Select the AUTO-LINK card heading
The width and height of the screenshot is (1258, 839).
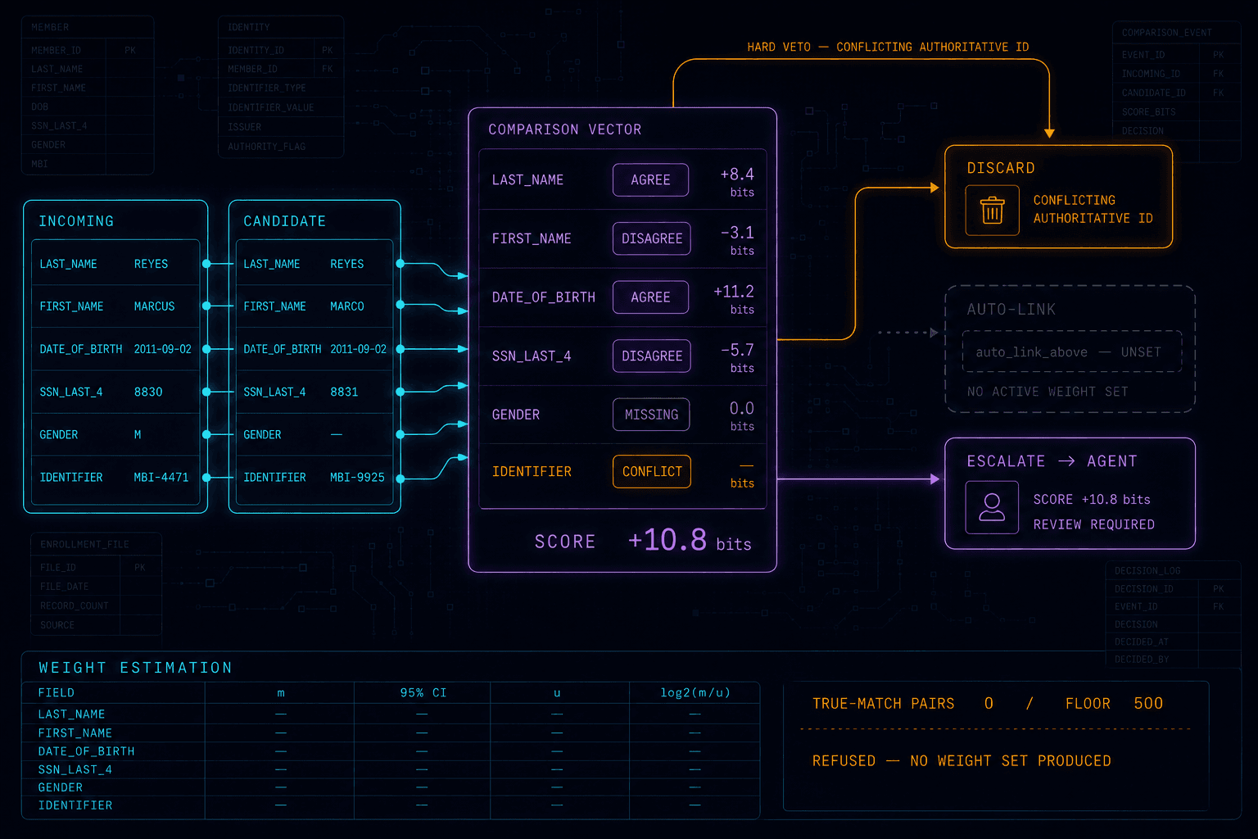1011,310
